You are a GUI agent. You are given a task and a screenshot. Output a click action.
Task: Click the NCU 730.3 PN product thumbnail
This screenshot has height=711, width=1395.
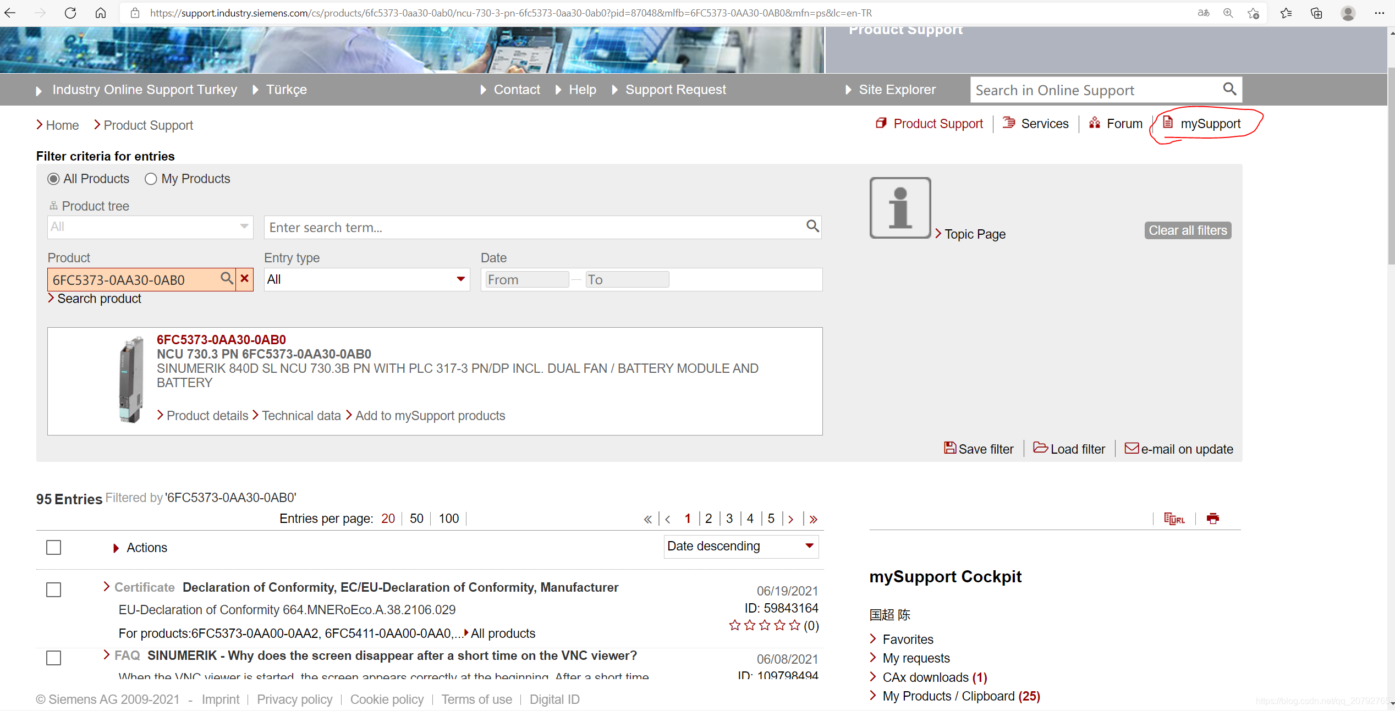(131, 379)
